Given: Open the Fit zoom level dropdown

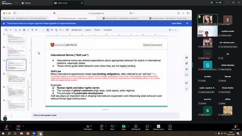Looking at the screenshot, I should [39, 30].
